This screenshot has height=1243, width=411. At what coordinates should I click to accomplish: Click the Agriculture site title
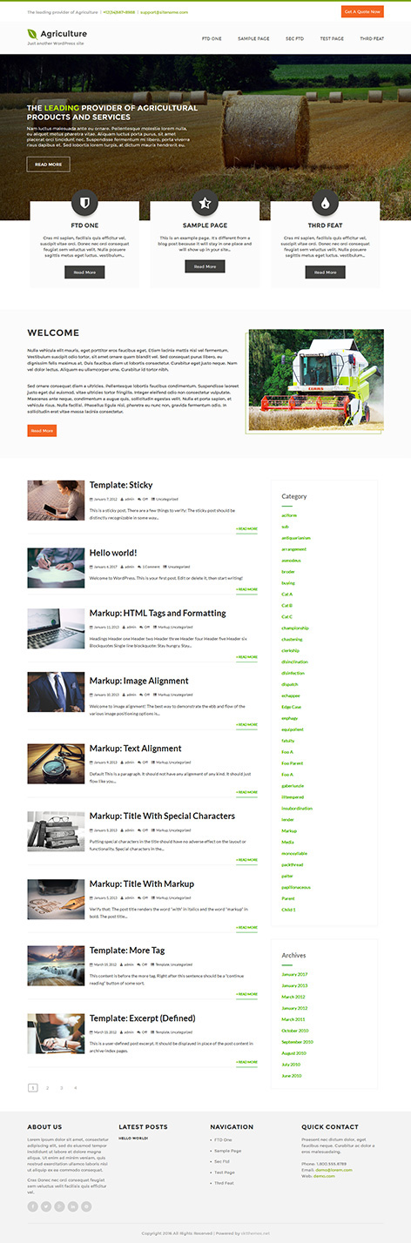pos(64,33)
